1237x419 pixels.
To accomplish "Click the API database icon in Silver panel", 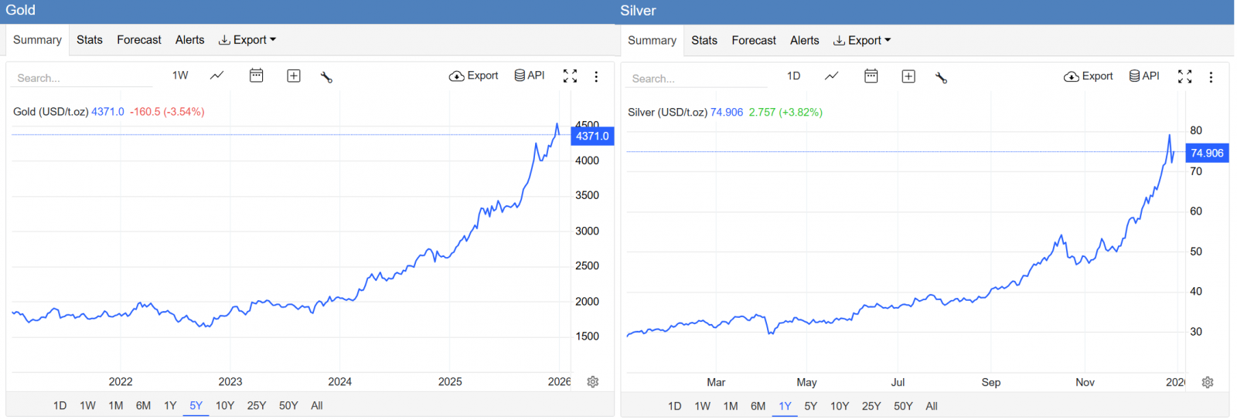I will (x=1144, y=76).
